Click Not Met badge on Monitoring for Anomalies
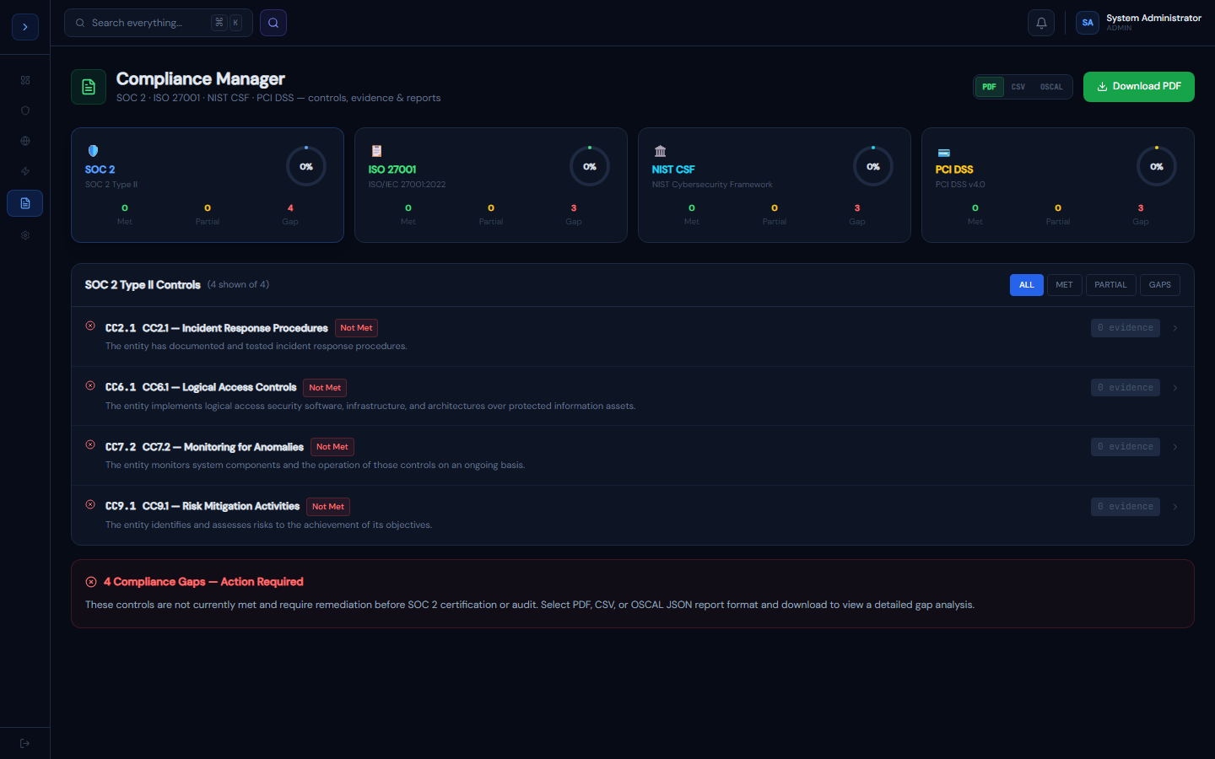 [x=332, y=447]
